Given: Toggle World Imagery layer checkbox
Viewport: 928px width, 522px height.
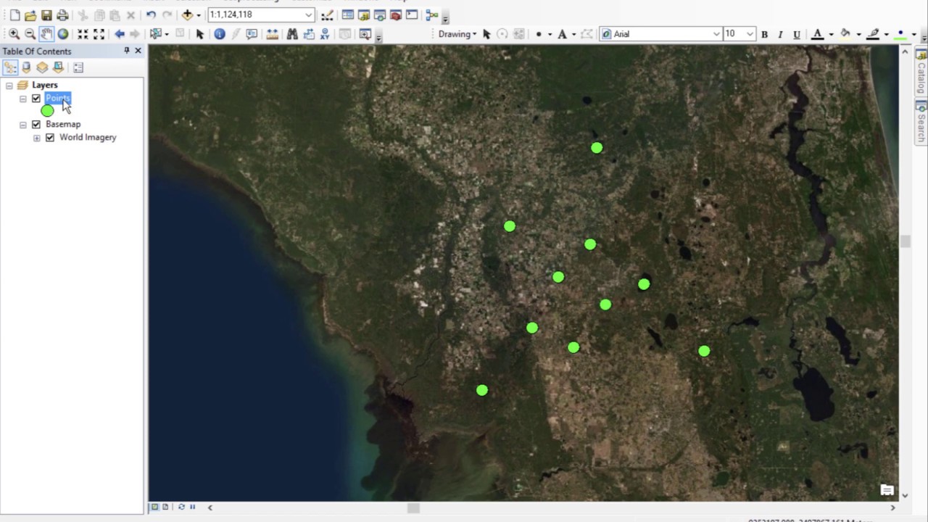Looking at the screenshot, I should click(50, 138).
